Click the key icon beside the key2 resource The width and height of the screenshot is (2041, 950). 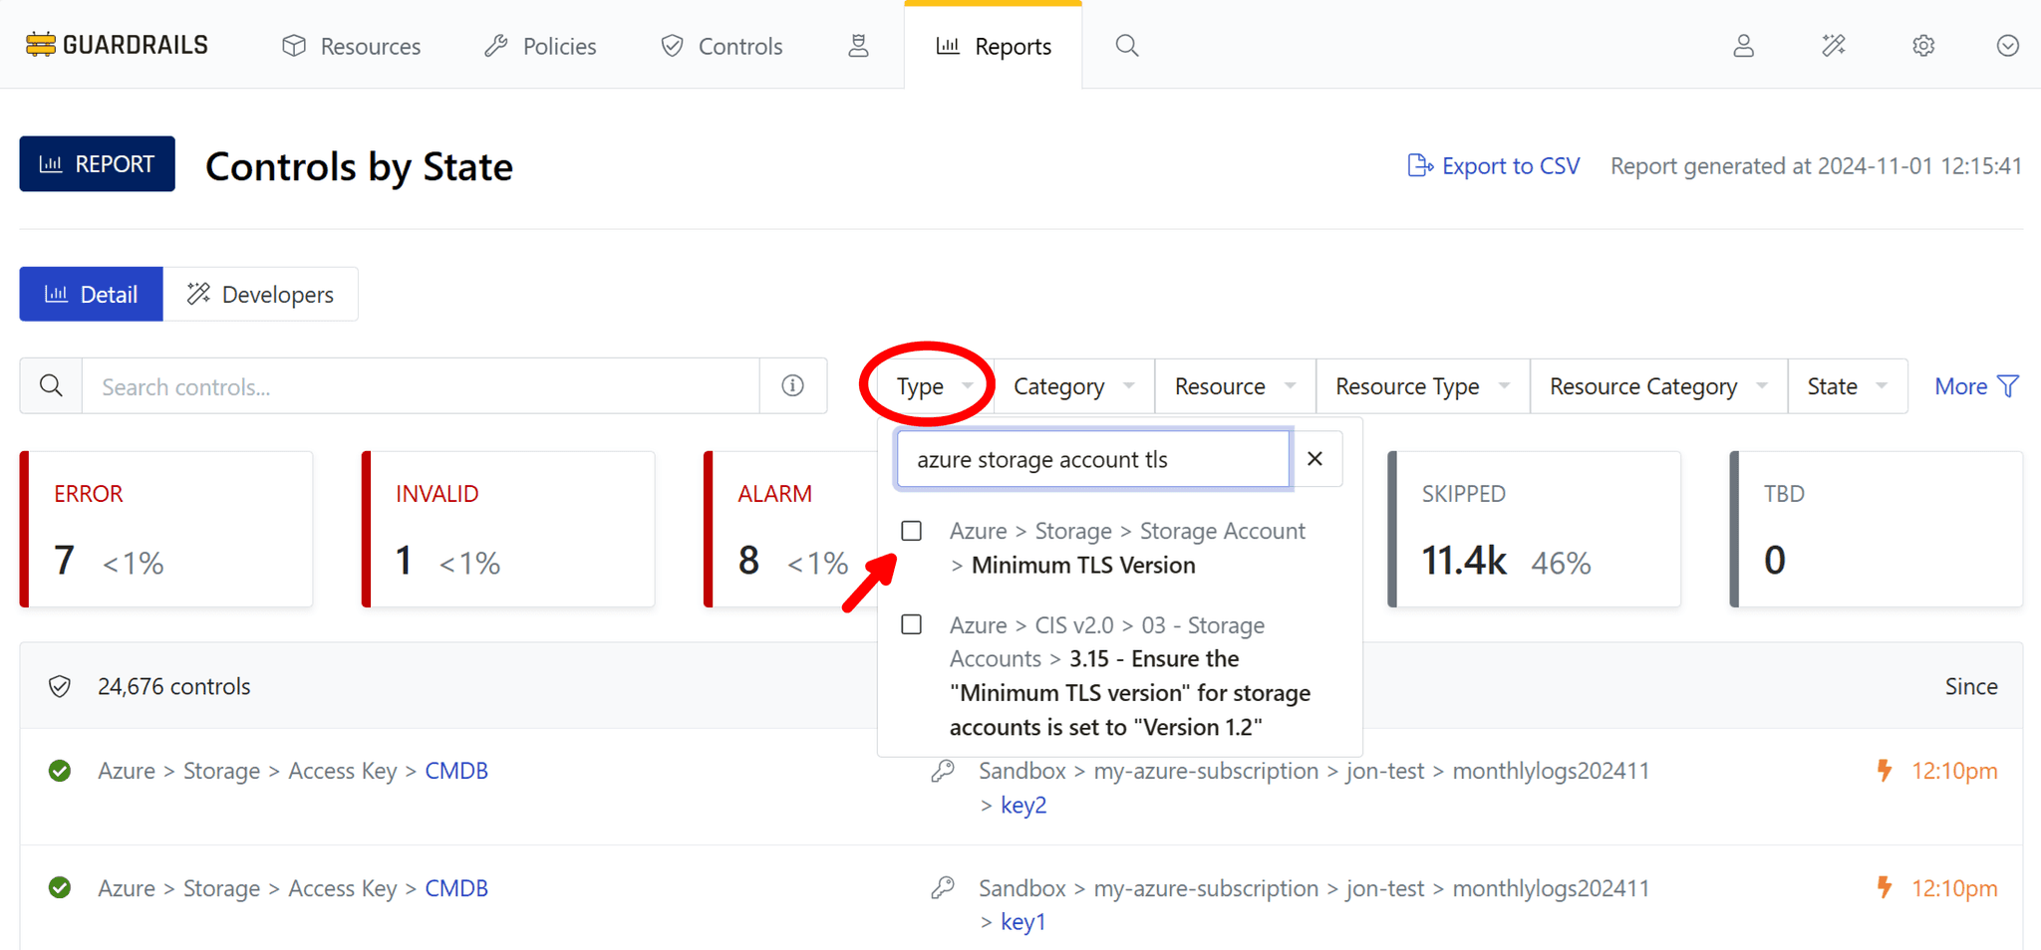(x=943, y=771)
